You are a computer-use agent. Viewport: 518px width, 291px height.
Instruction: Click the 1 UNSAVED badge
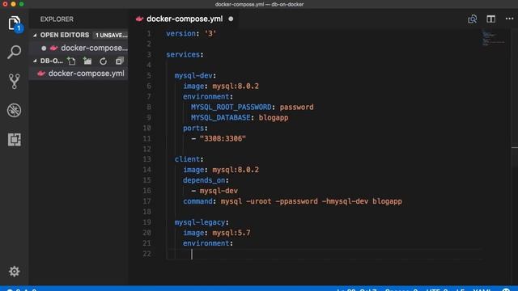coord(111,35)
